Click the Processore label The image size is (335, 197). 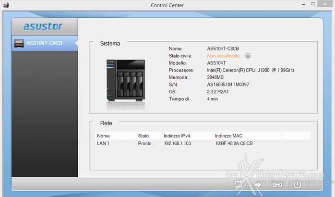click(181, 70)
